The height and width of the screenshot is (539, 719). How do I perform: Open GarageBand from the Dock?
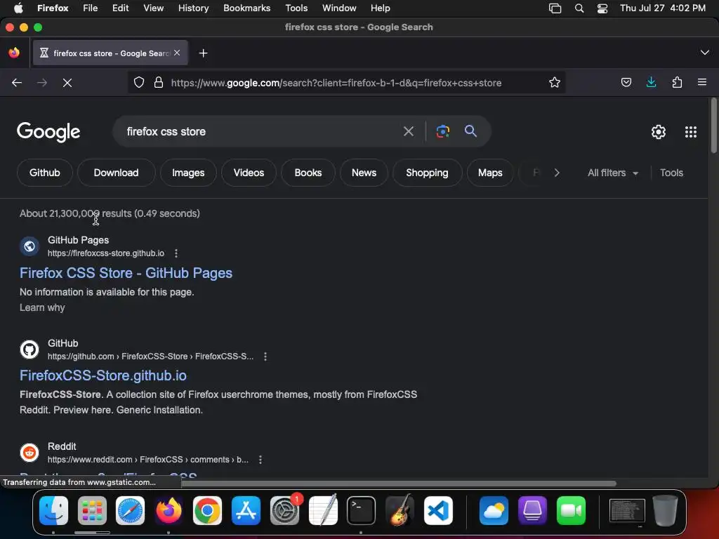point(400,511)
